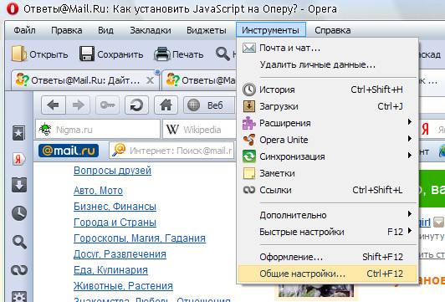Click the green sync icon beside Синхронизация
This screenshot has width=445, height=302.
coord(249,156)
